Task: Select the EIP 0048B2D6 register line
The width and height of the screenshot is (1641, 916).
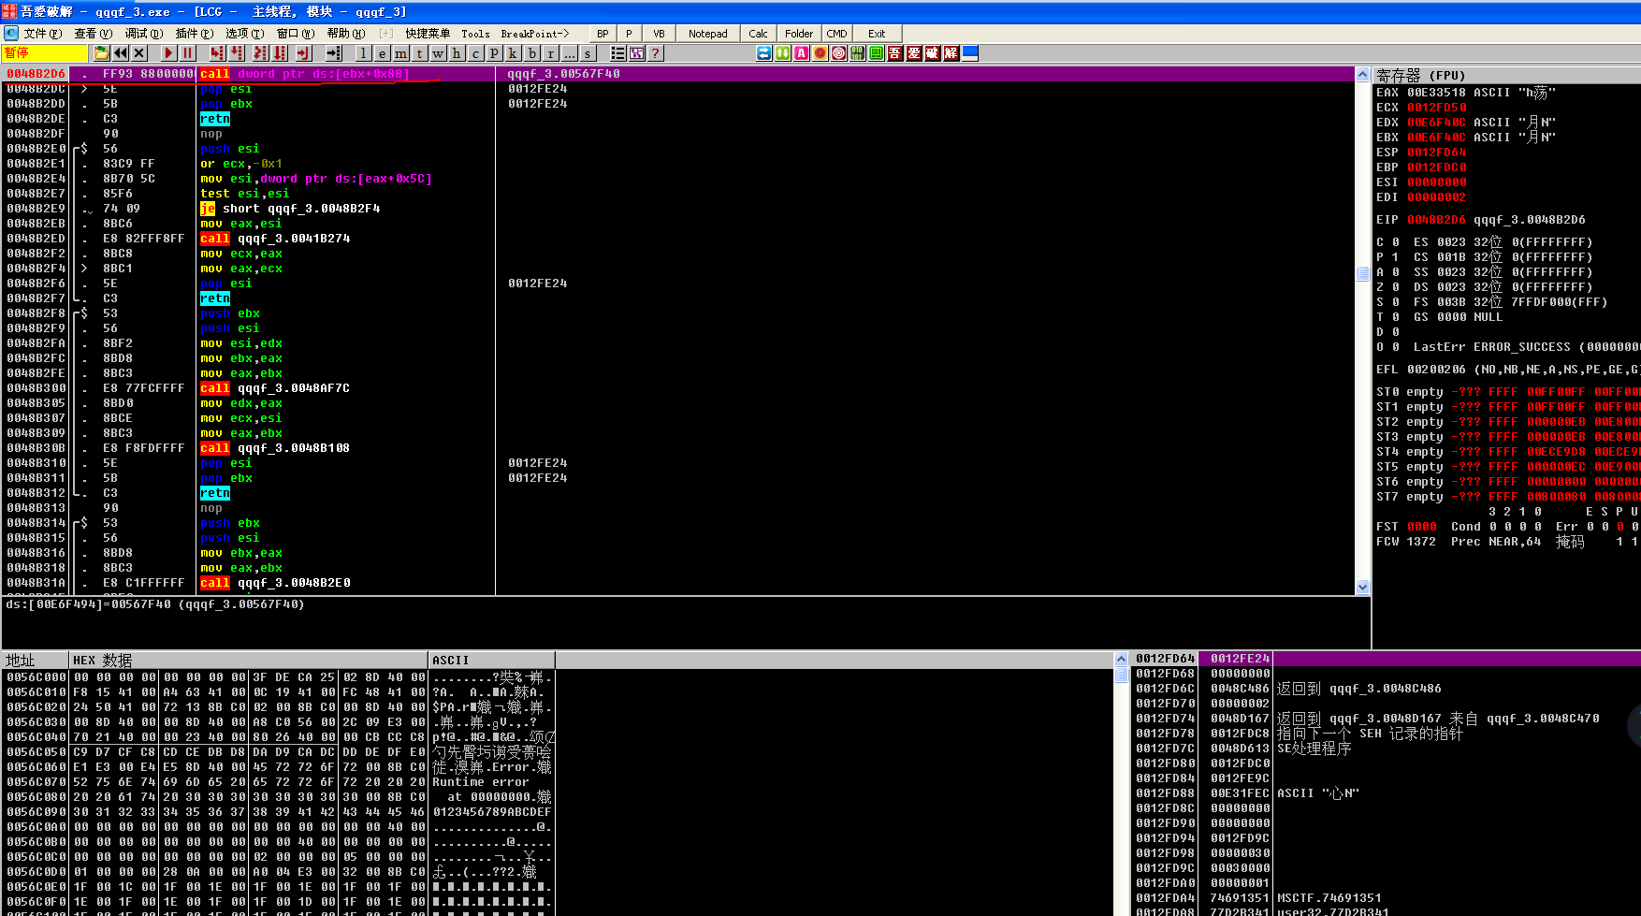Action: [1480, 220]
